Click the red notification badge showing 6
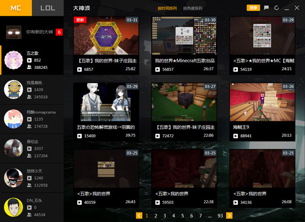Screen dimensions: 305x222 (59, 32)
